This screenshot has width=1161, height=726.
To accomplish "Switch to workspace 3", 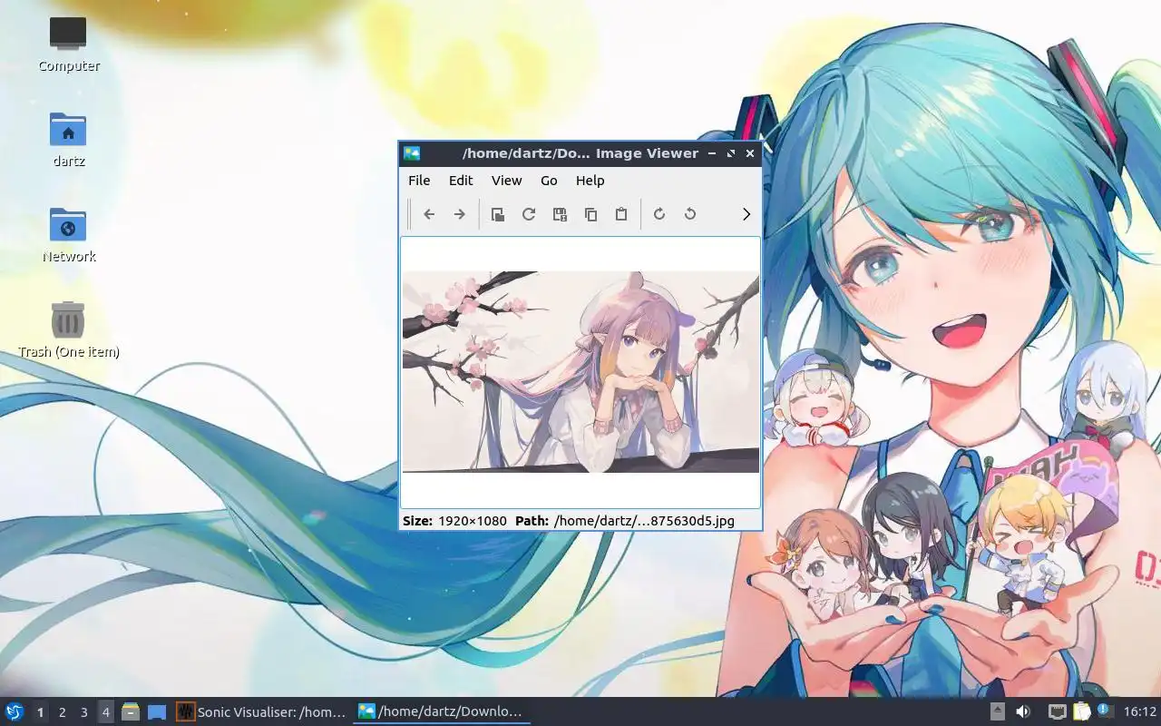I will [x=83, y=712].
